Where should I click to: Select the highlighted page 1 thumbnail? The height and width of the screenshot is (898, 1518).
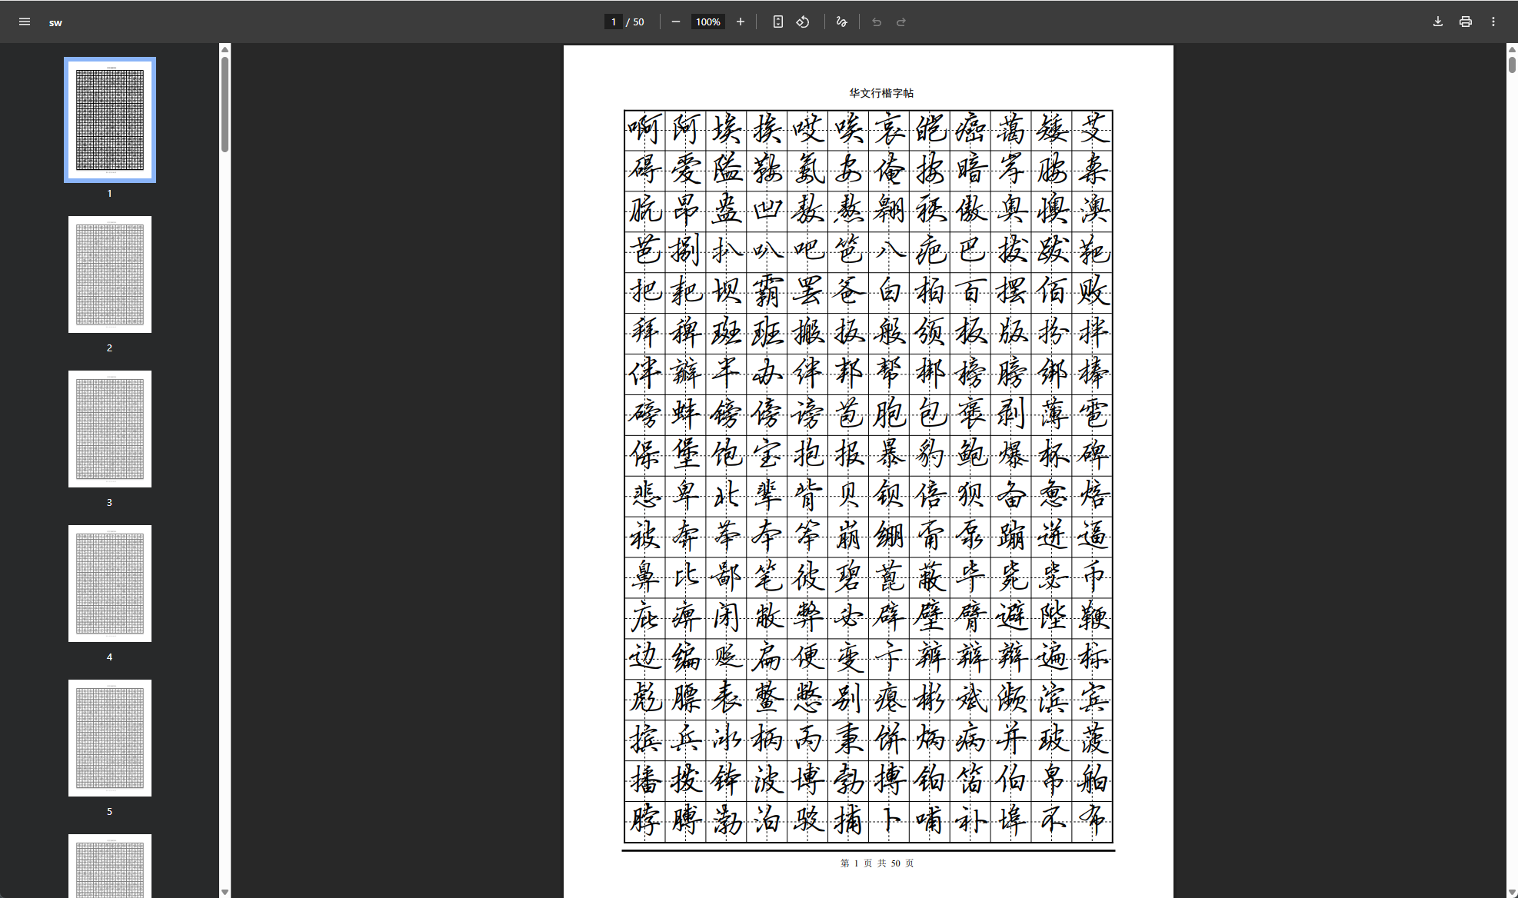coord(110,120)
